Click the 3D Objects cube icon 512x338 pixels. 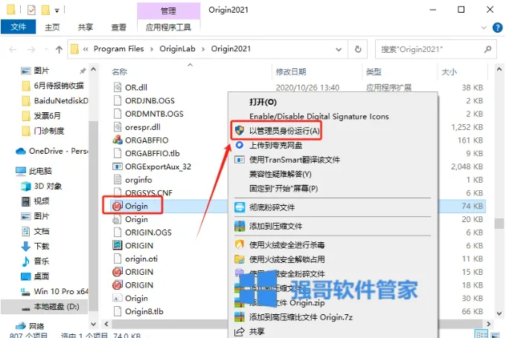coord(26,186)
